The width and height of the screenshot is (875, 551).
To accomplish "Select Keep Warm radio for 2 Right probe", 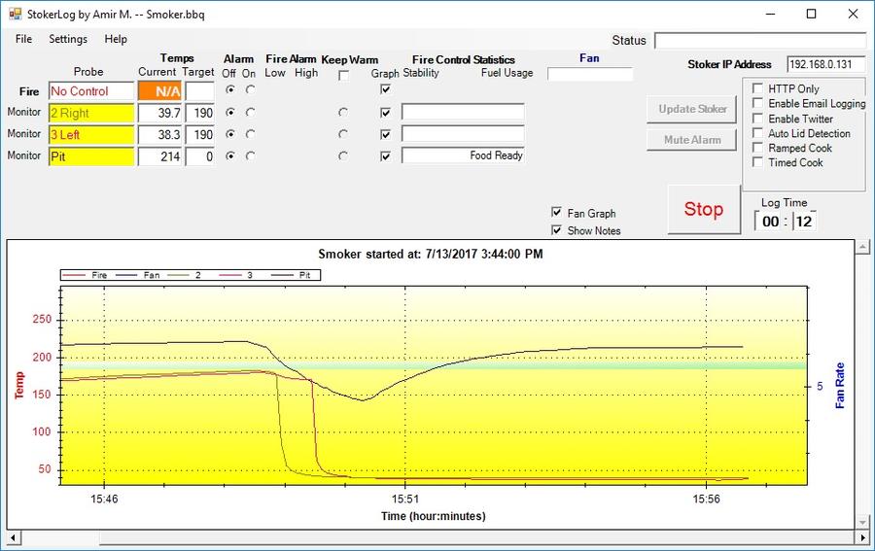I will pos(342,112).
